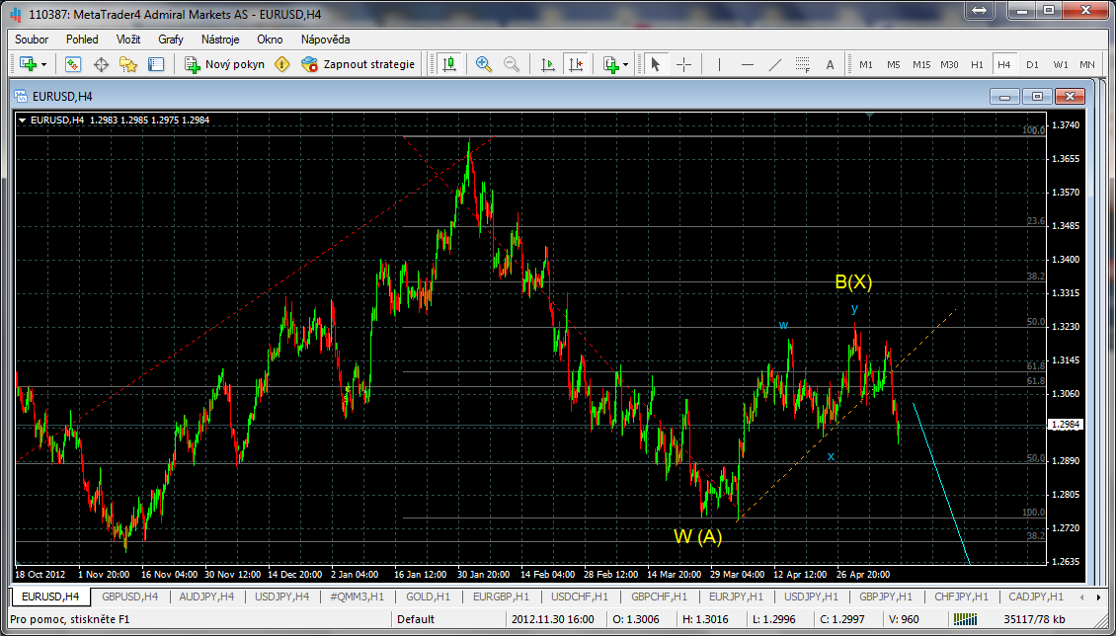This screenshot has height=636, width=1116.
Task: Switch to EURJPY,H1 chart tab
Action: 738,596
